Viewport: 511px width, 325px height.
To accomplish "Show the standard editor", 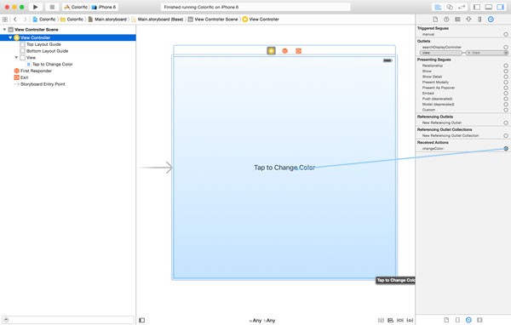I will coord(438,7).
